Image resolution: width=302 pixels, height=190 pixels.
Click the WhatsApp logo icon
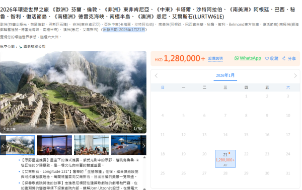[237, 58]
